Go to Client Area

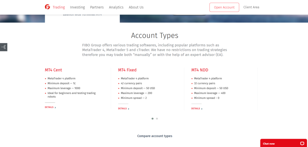(251, 7)
